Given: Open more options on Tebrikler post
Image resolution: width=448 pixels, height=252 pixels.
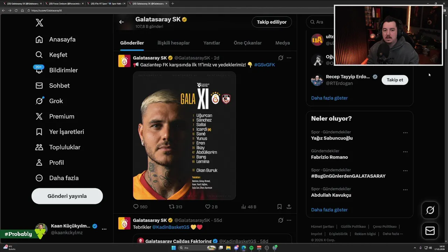Looking at the screenshot, I should (x=289, y=220).
